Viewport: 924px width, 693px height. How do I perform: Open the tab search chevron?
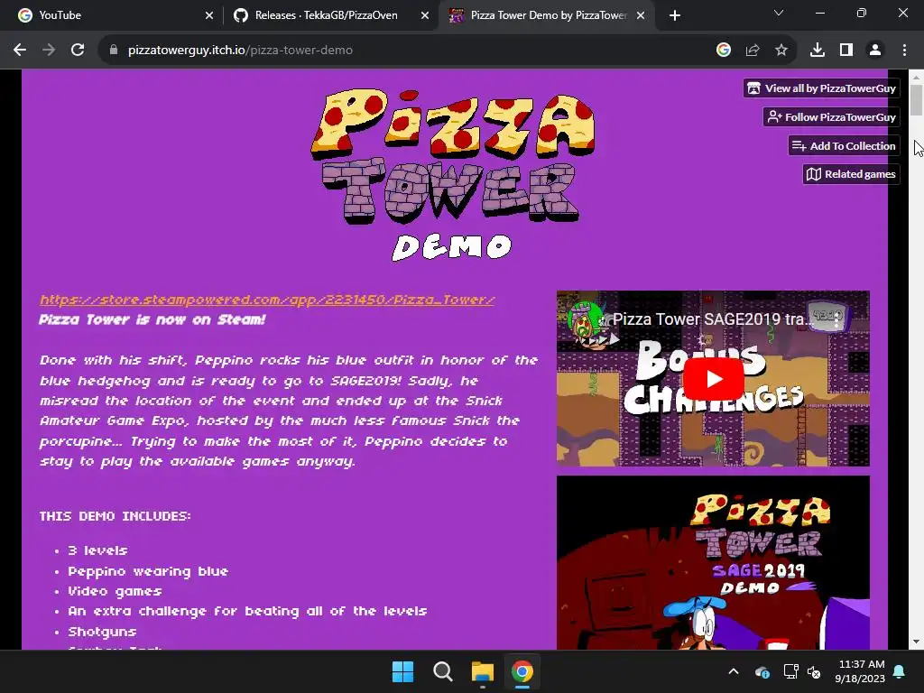779,13
